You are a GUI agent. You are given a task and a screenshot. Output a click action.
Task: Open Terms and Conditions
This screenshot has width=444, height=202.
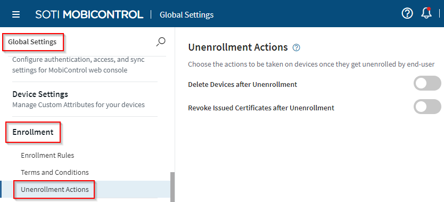tap(55, 172)
